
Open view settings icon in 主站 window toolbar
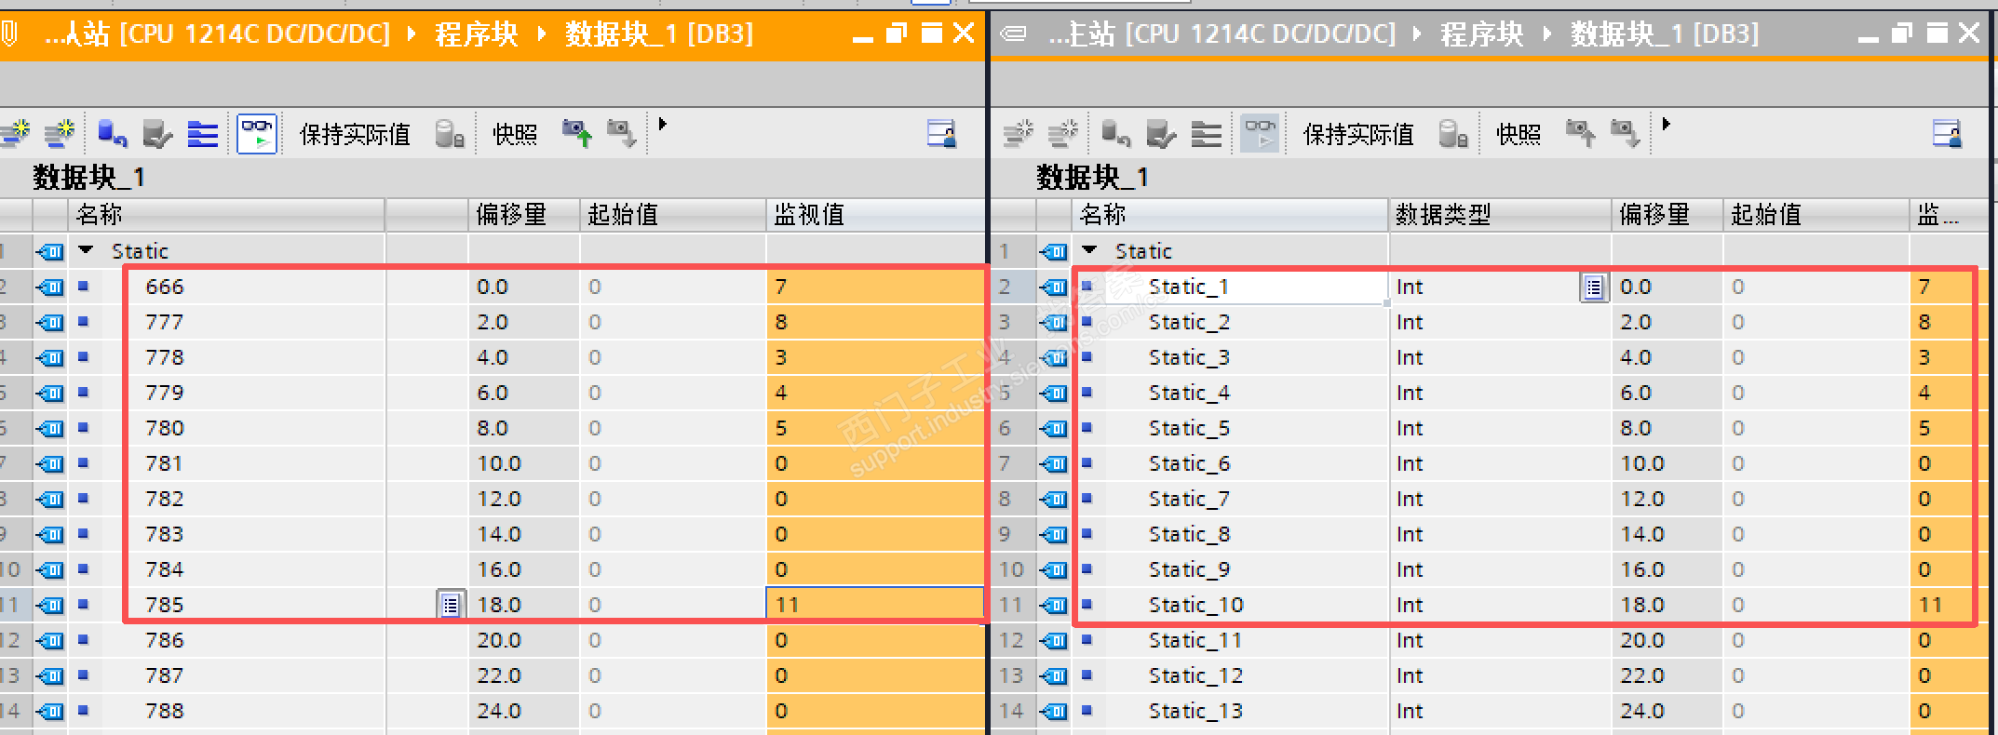point(1947,134)
